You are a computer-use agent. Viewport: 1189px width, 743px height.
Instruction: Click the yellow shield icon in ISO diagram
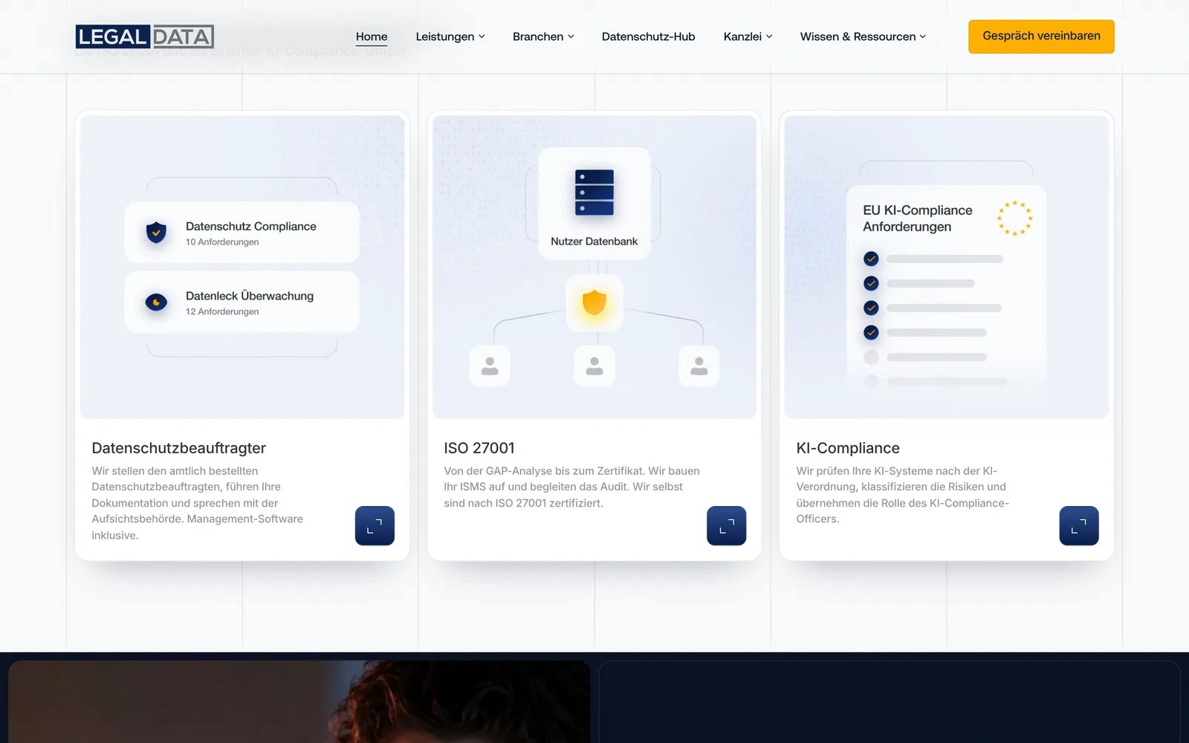click(x=594, y=302)
